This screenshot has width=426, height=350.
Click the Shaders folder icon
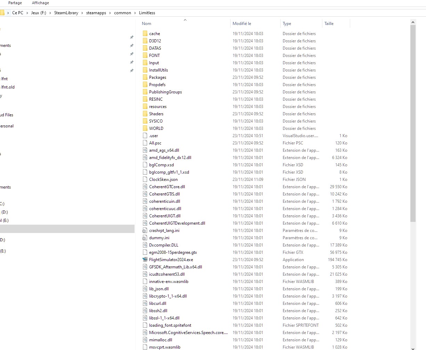point(145,114)
